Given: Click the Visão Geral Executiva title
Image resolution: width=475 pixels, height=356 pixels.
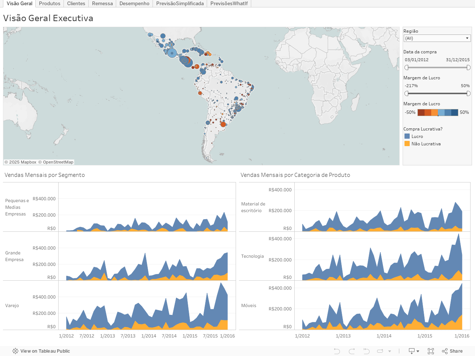Looking at the screenshot, I should click(48, 18).
